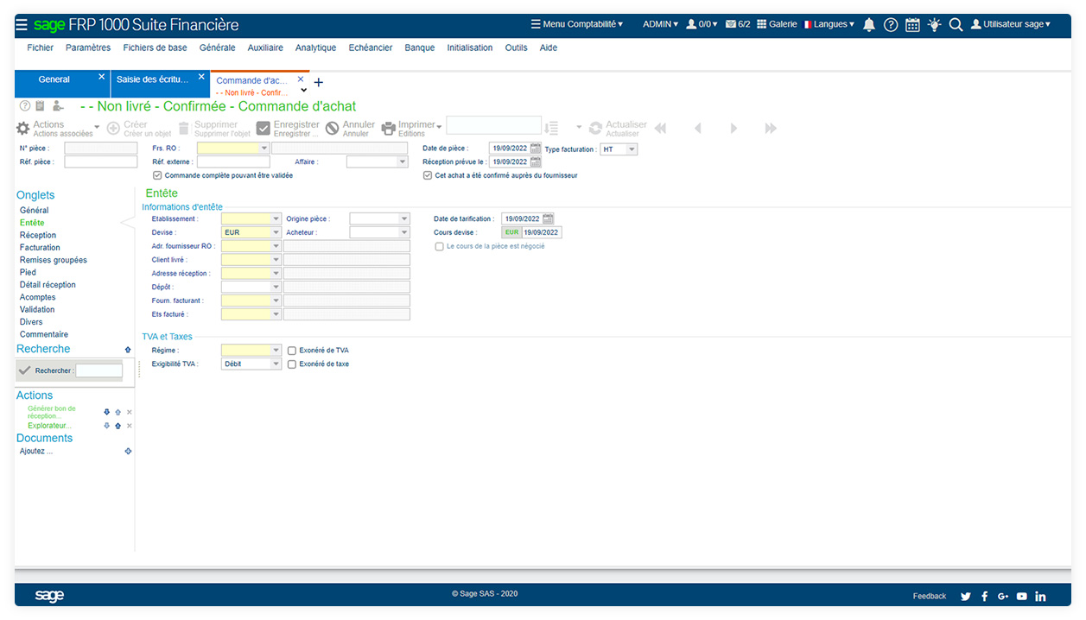The width and height of the screenshot is (1086, 620).
Task: Open the Validation onglet
Action: coord(37,310)
